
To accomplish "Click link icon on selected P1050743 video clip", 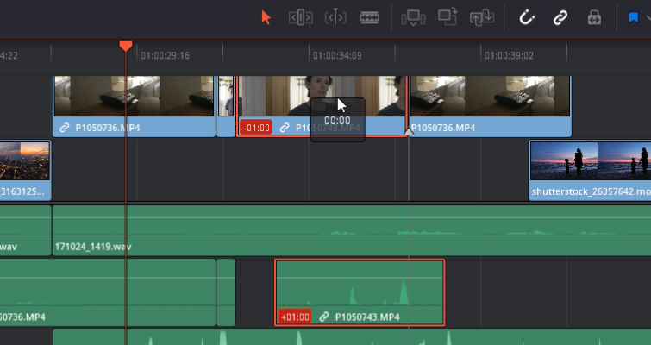I will tap(285, 128).
